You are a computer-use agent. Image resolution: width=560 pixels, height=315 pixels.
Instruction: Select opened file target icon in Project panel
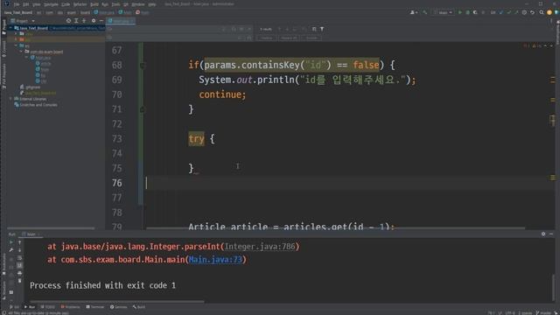[x=68, y=21]
